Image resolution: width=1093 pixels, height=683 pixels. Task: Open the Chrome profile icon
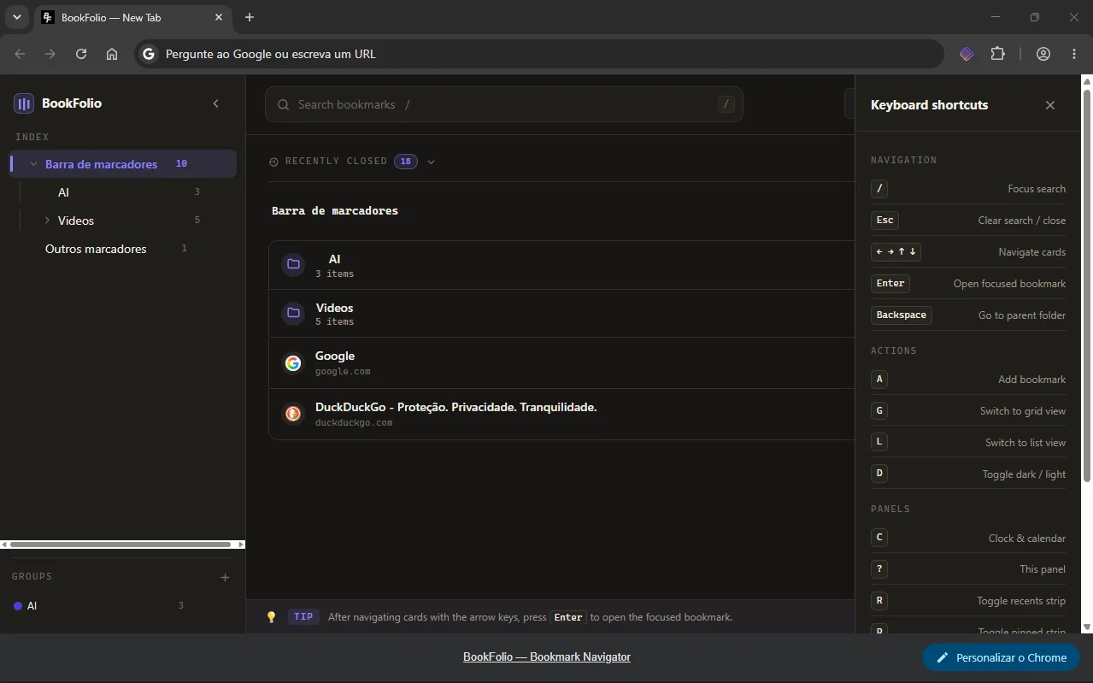tap(1043, 54)
